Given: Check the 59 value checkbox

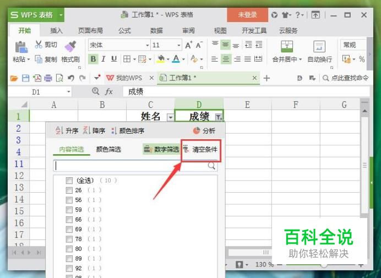Looking at the screenshot, I should point(69,210).
